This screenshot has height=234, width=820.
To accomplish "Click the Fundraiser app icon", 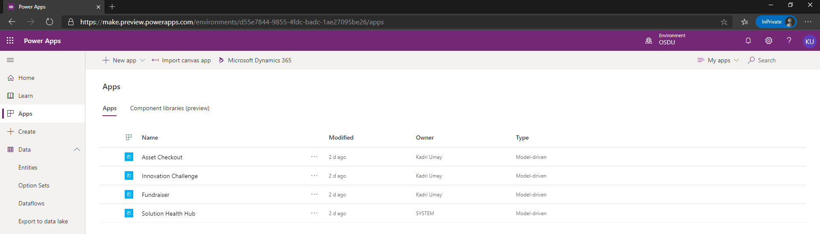I will point(129,194).
